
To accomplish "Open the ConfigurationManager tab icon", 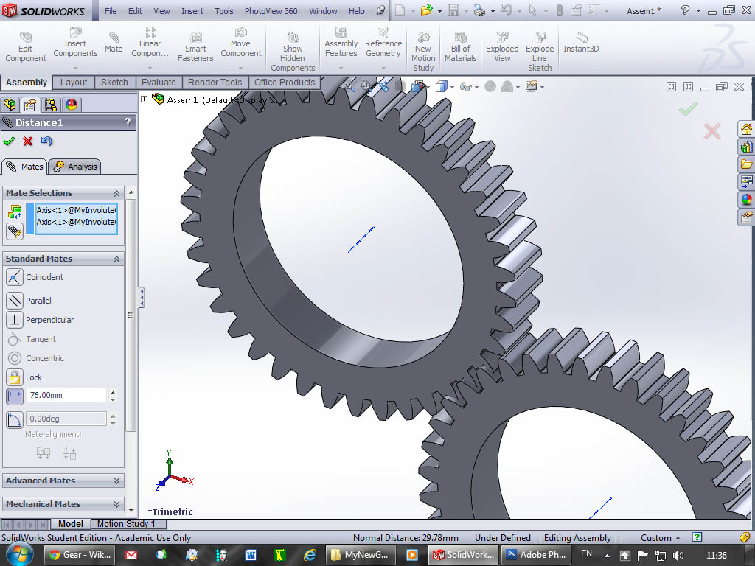I will (51, 105).
